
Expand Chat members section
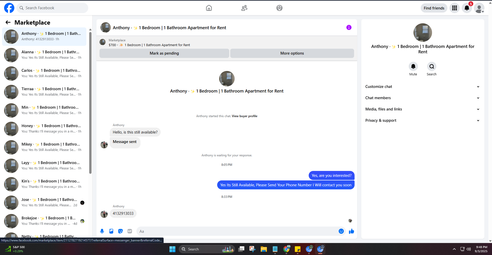pyautogui.click(x=423, y=98)
